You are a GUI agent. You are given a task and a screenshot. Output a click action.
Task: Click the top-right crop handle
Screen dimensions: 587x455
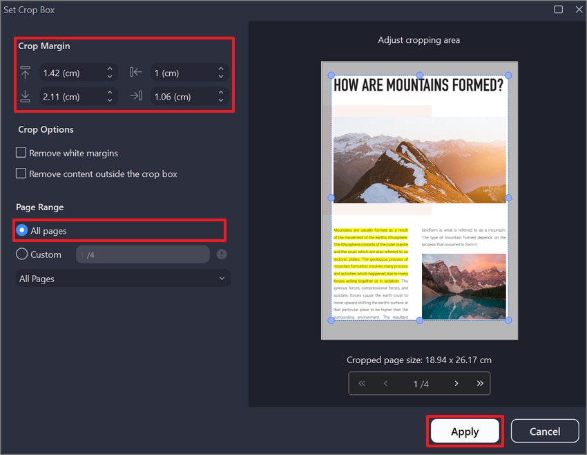coord(508,75)
